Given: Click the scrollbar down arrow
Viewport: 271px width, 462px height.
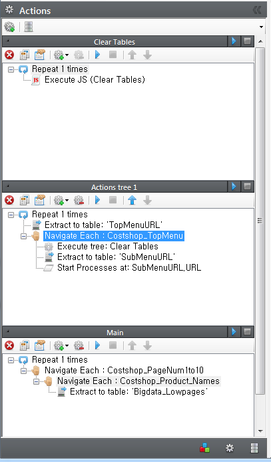Looking at the screenshot, I should point(260,431).
